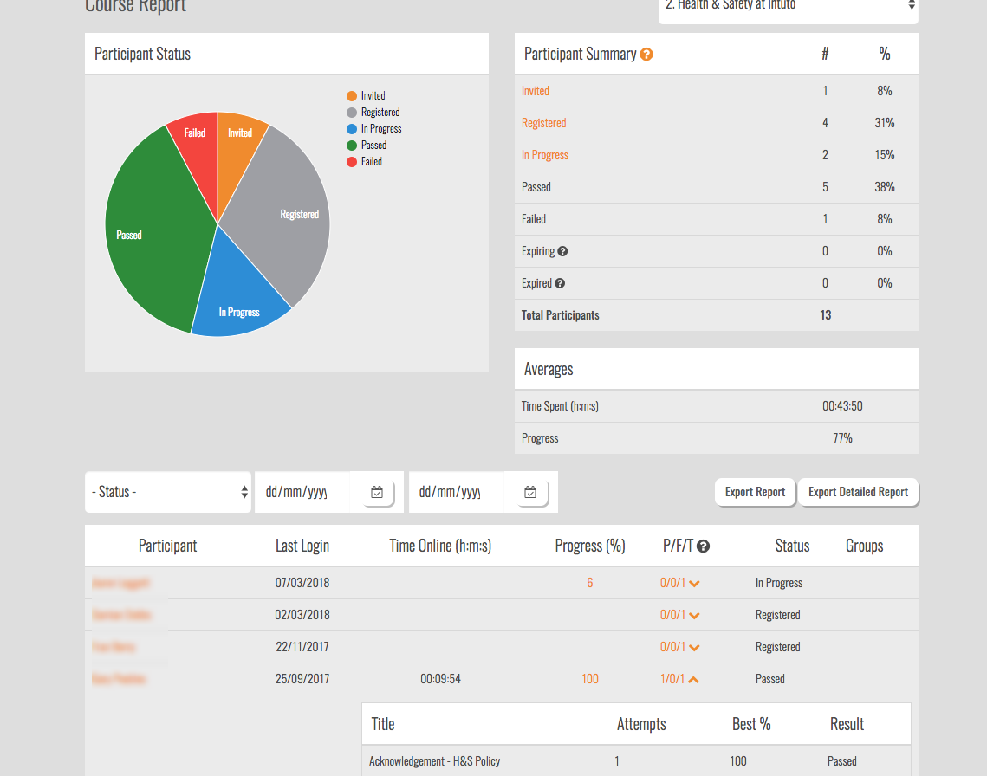The image size is (987, 776).
Task: Open participant name link with 25/09/2017 login
Action: coord(119,679)
